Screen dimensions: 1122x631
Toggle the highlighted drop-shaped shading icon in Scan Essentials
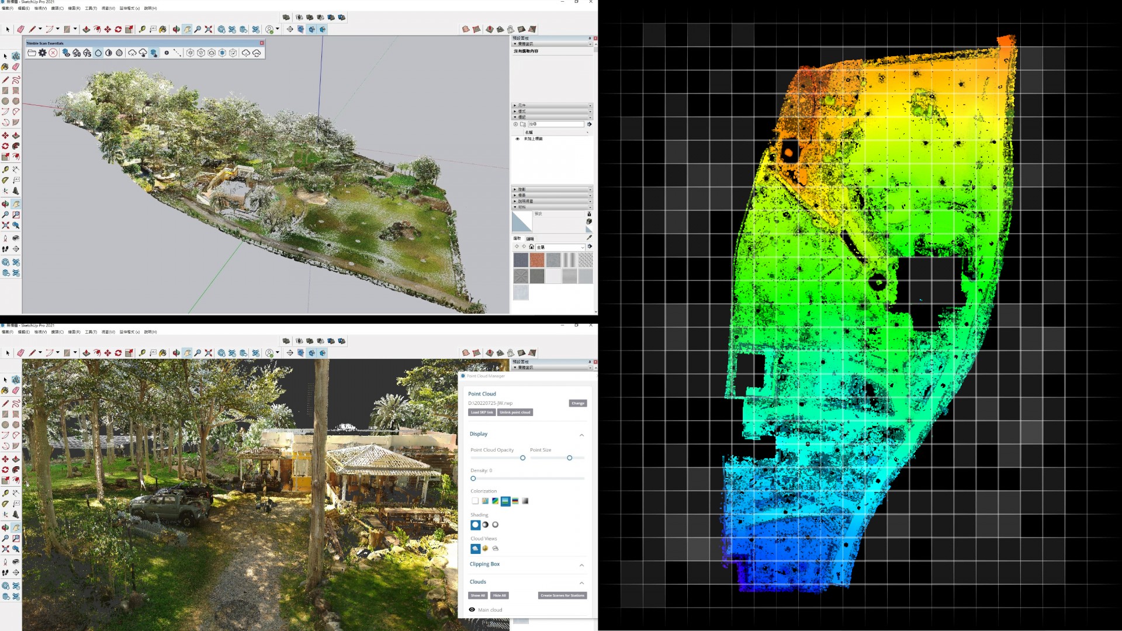tap(98, 53)
